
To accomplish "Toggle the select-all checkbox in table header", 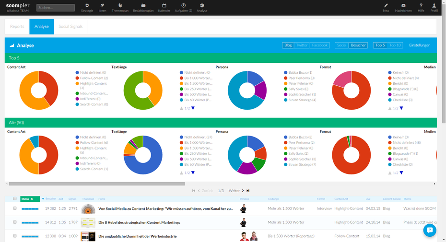I will [x=15, y=199].
